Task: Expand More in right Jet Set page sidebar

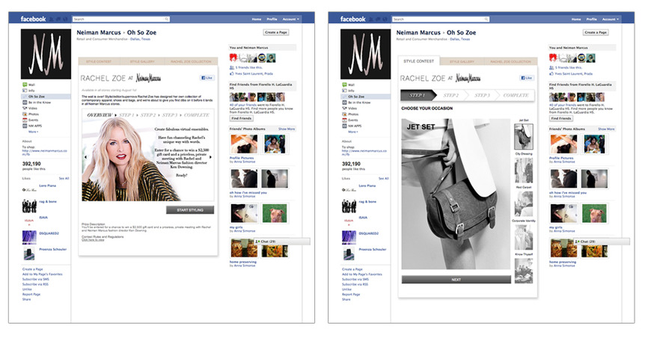Action: click(x=353, y=132)
